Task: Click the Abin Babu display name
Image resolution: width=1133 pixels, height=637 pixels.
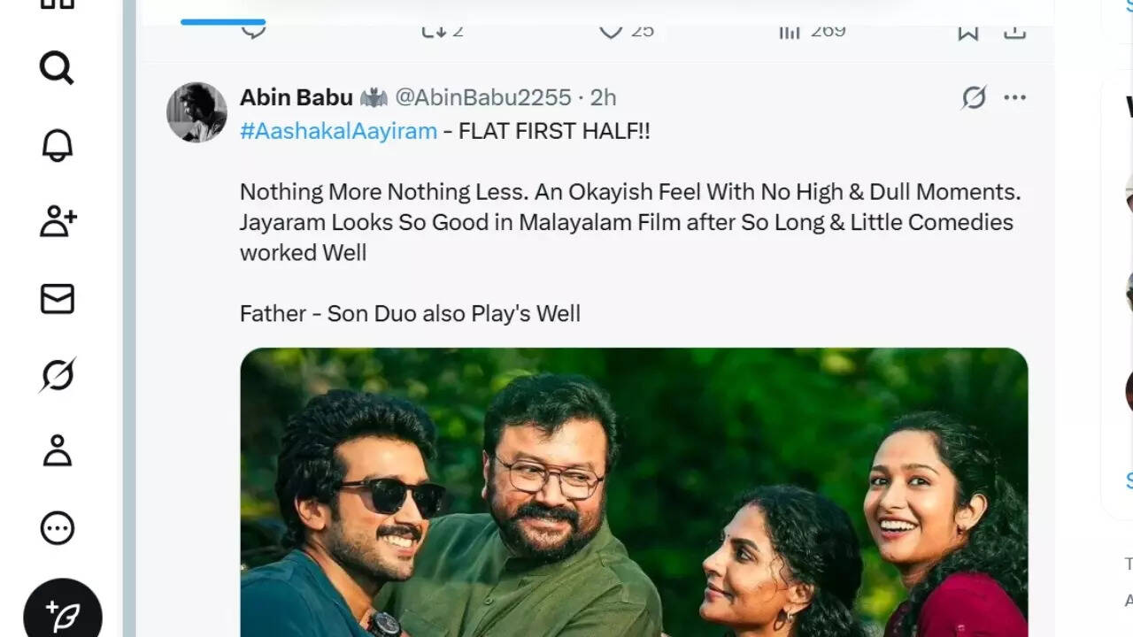Action: (296, 97)
